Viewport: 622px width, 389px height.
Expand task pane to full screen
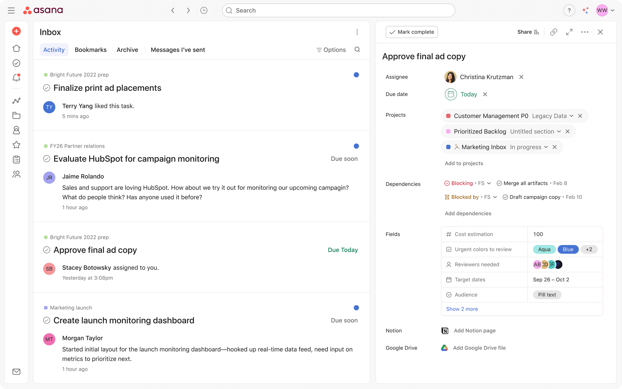click(x=569, y=32)
